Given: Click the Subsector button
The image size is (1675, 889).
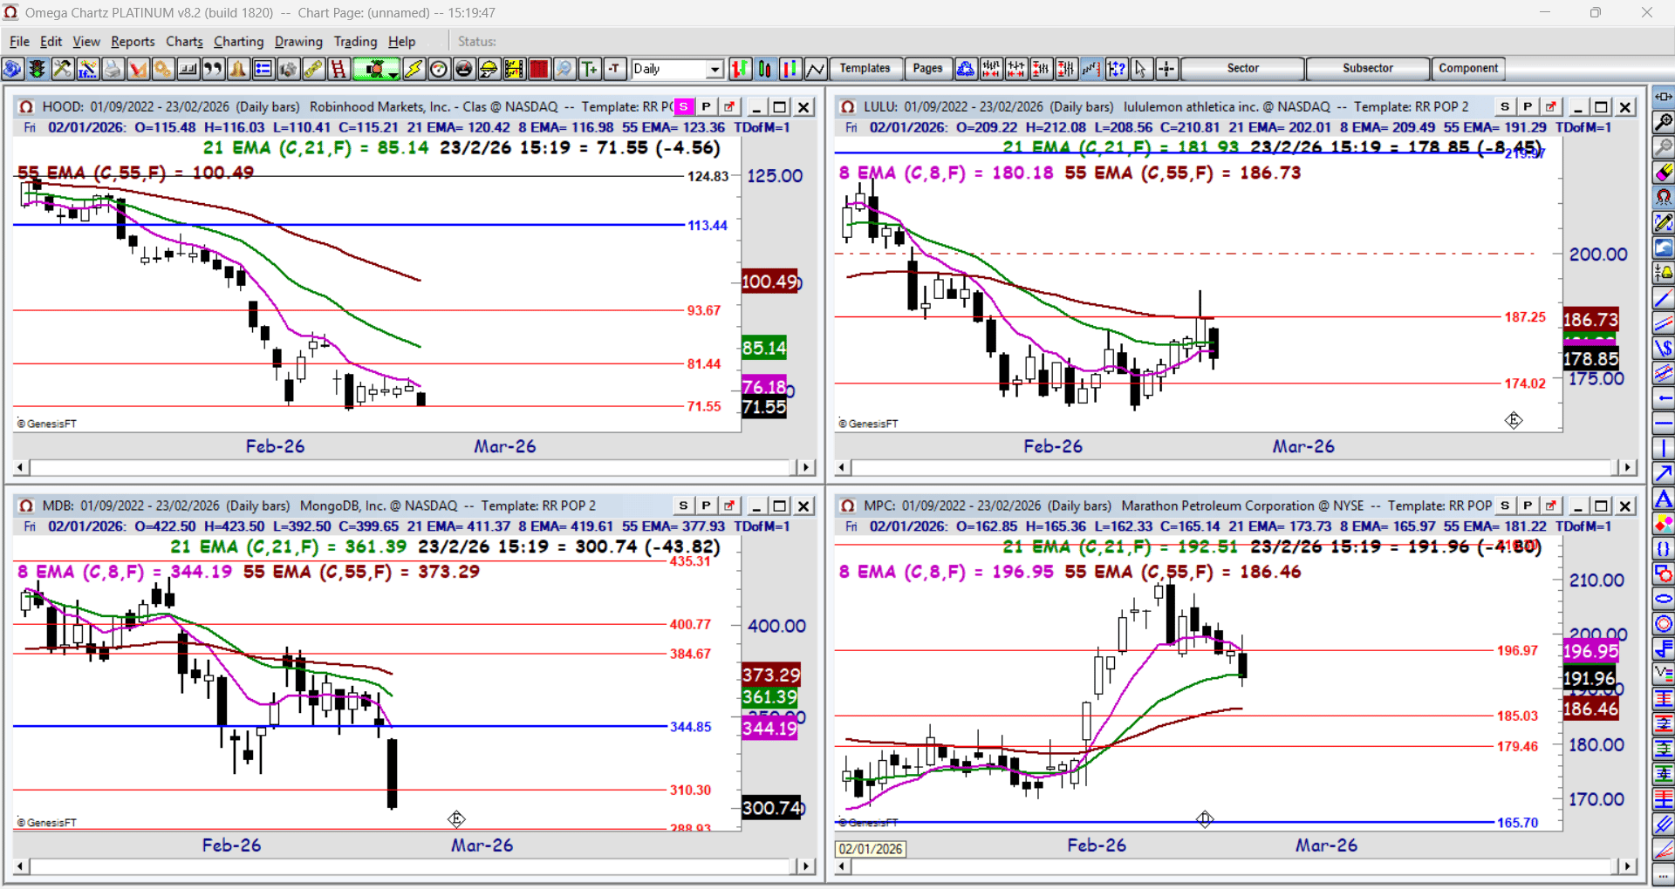Looking at the screenshot, I should [1368, 69].
